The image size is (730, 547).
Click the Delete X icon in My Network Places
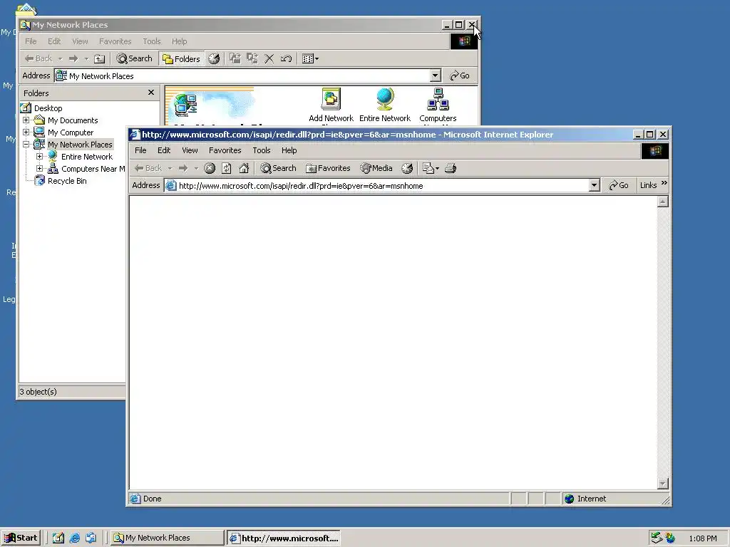[x=269, y=58]
